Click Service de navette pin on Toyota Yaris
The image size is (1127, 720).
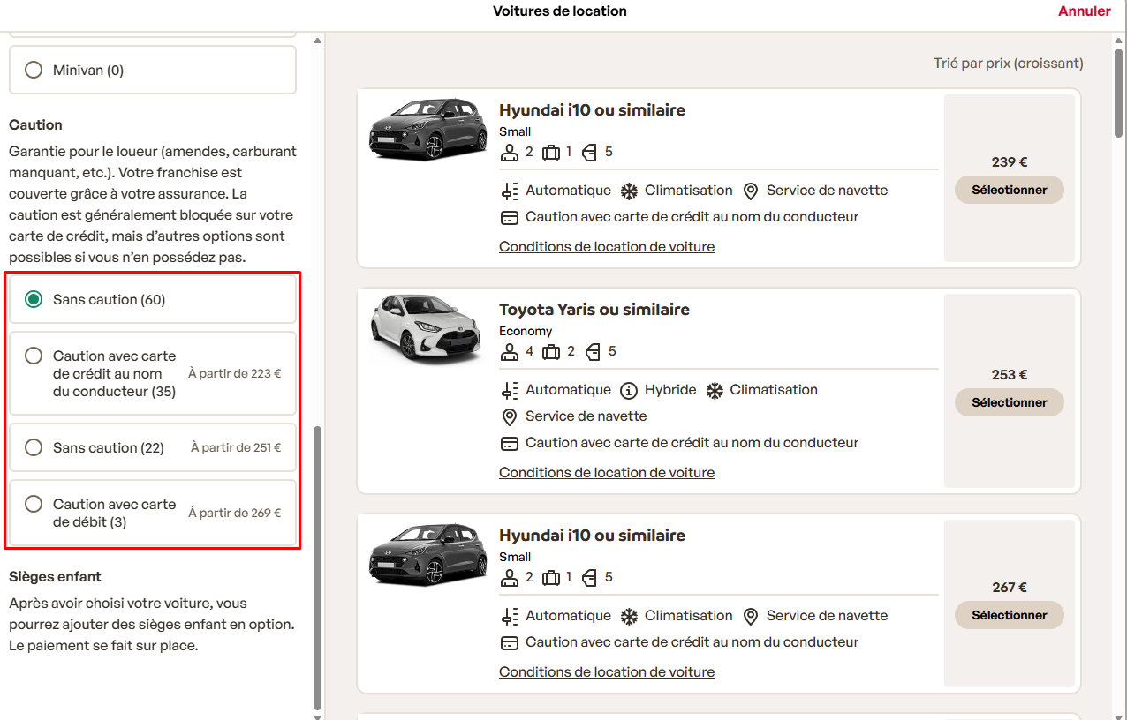[x=509, y=417]
